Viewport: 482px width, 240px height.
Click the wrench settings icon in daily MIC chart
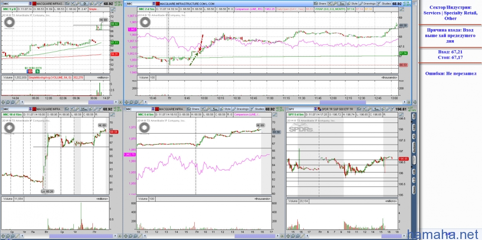click(77, 4)
